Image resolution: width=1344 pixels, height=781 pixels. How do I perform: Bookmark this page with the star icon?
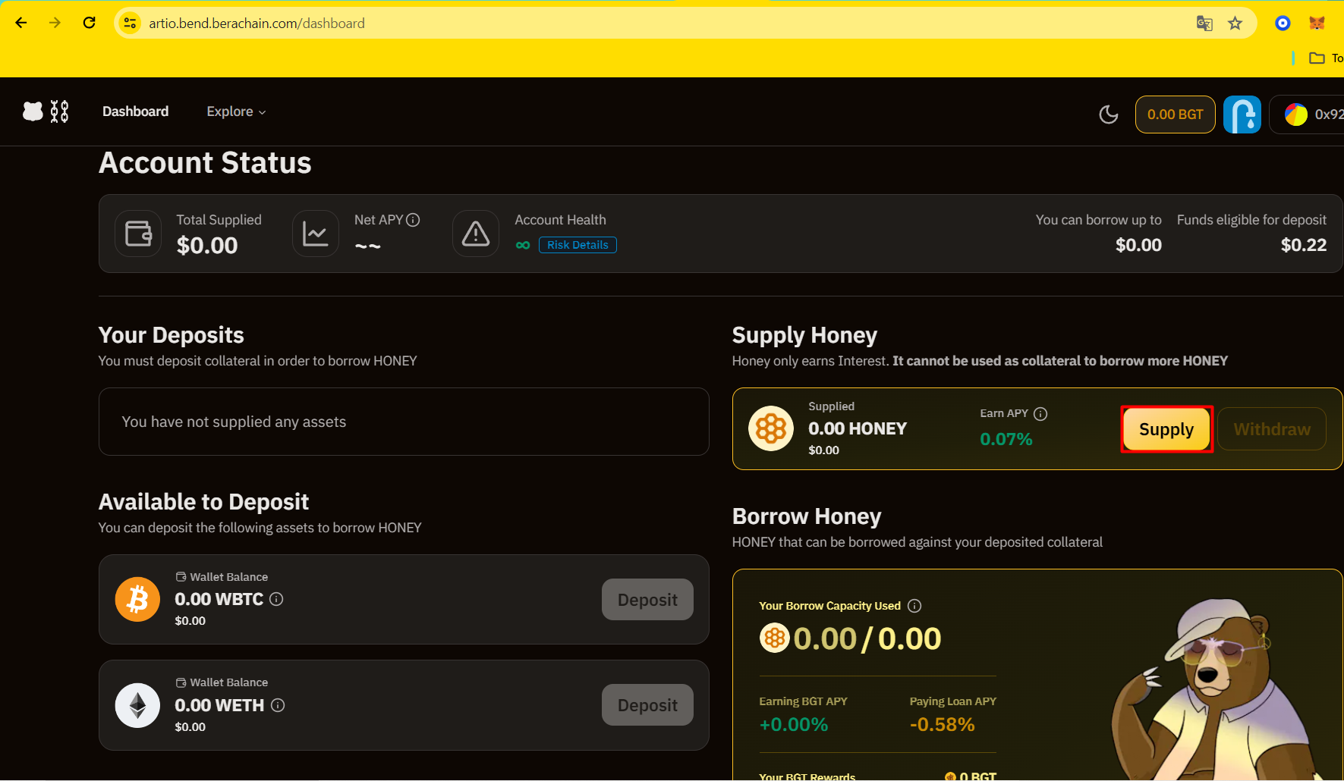coord(1235,24)
